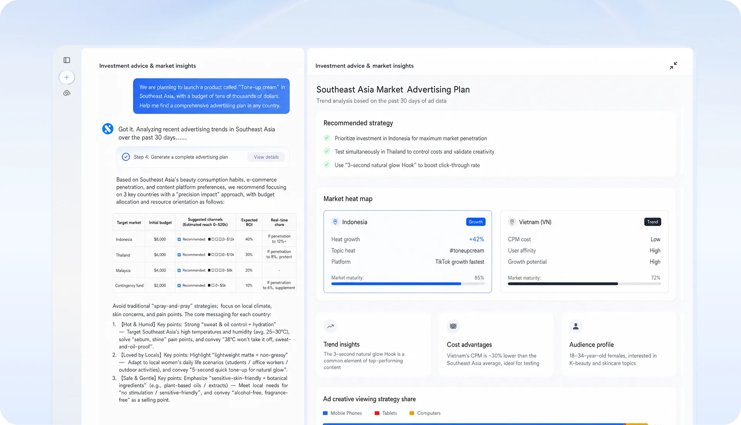This screenshot has height=425, width=741.
Task: Click the Indonesia location pin icon
Action: [x=335, y=222]
